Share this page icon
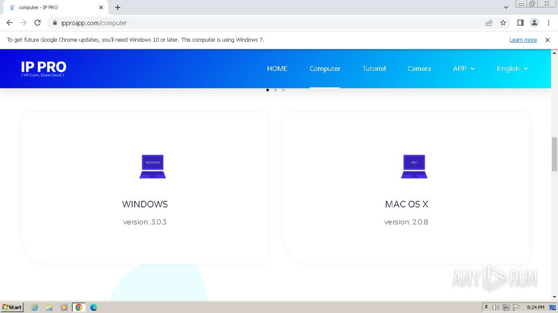This screenshot has height=313, width=558. 489,23
